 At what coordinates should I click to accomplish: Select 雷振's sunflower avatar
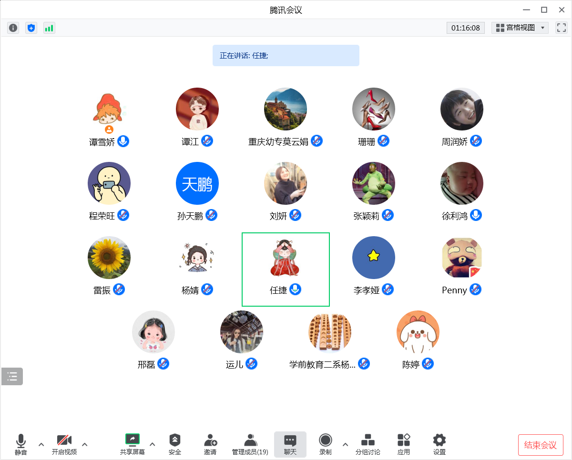(x=109, y=258)
